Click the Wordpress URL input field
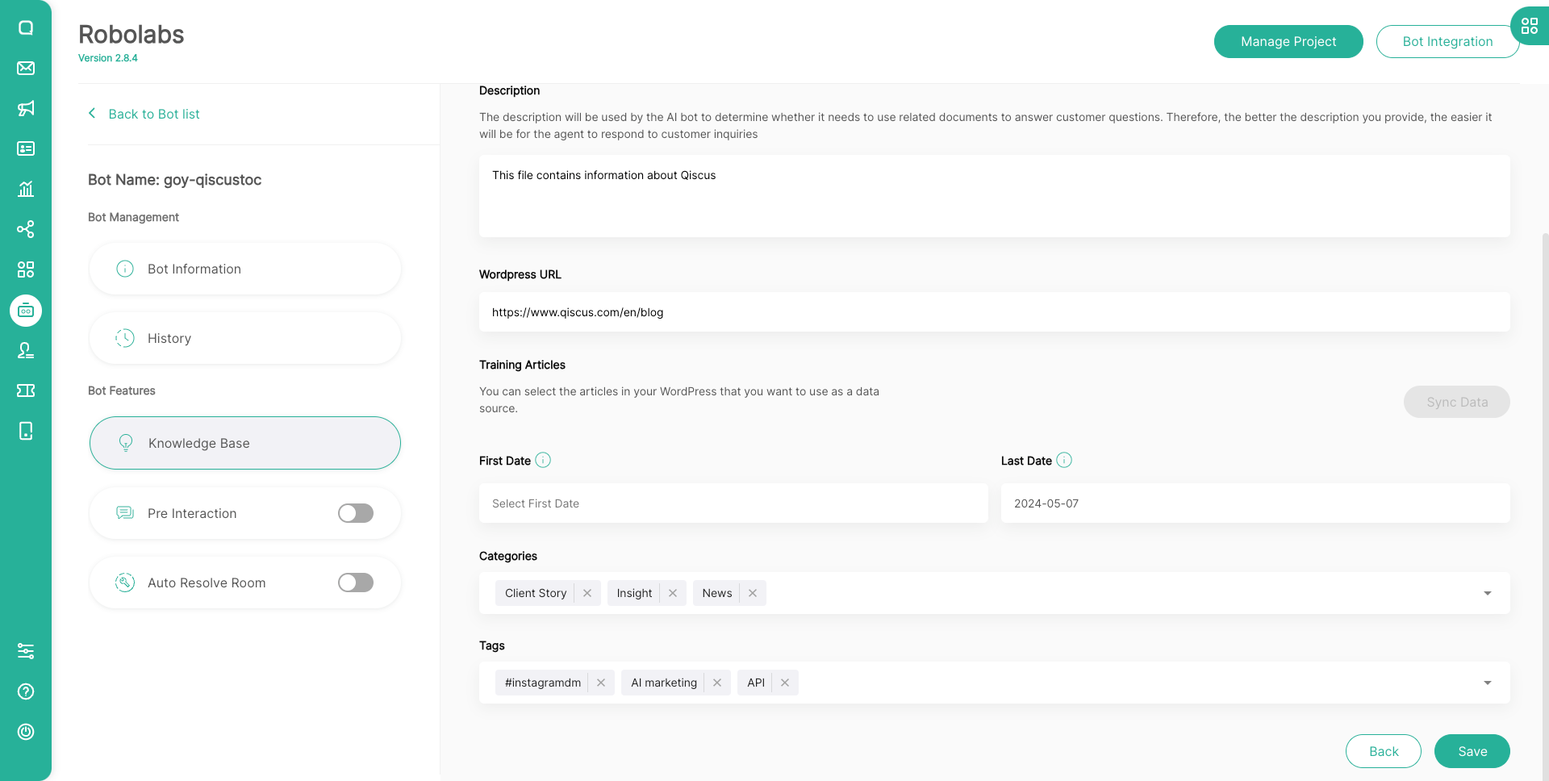The image size is (1549, 781). [x=994, y=312]
